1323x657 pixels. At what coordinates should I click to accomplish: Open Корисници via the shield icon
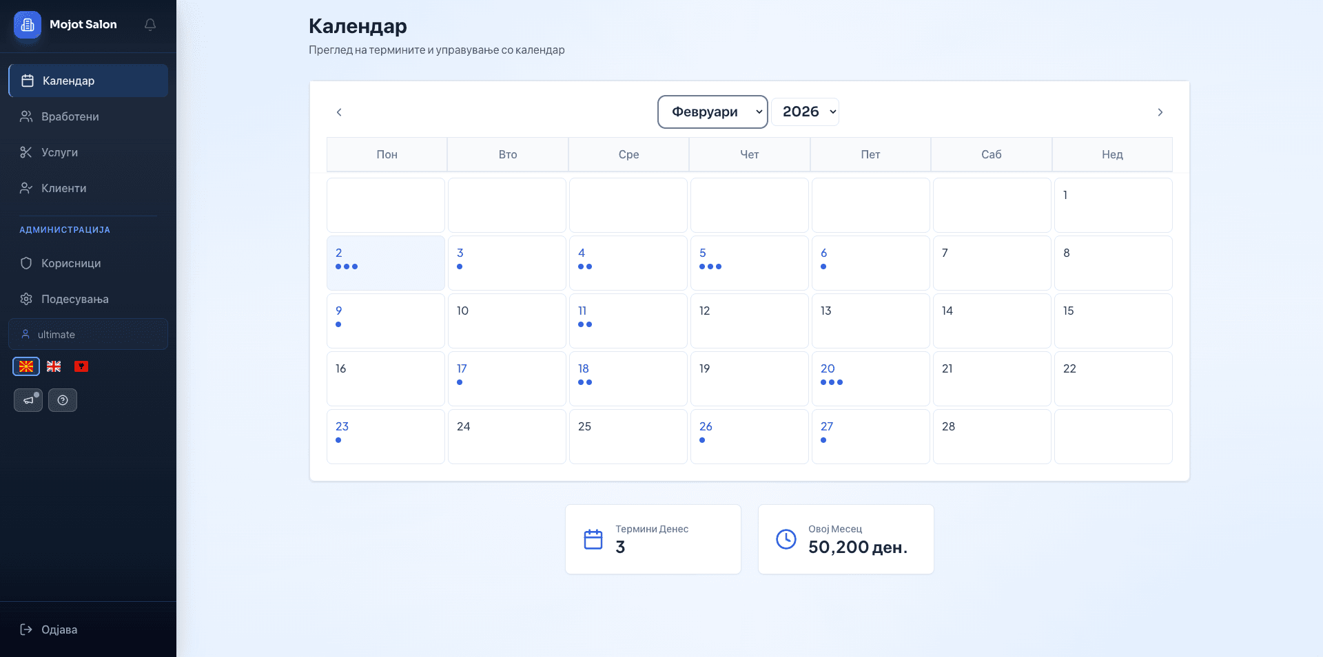click(x=26, y=263)
